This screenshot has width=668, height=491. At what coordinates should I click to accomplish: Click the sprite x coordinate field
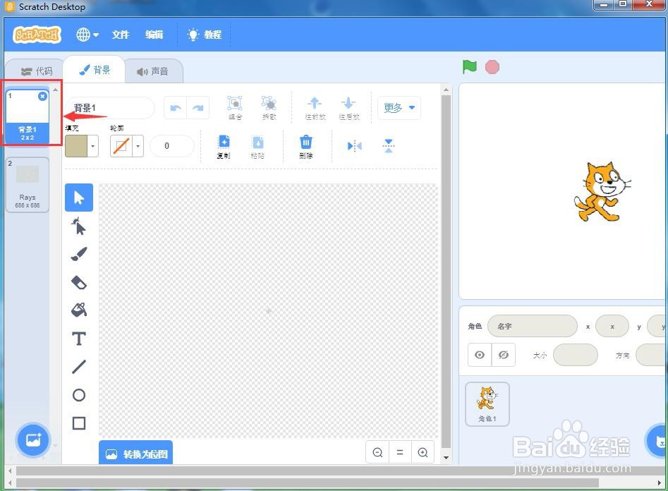coord(612,327)
